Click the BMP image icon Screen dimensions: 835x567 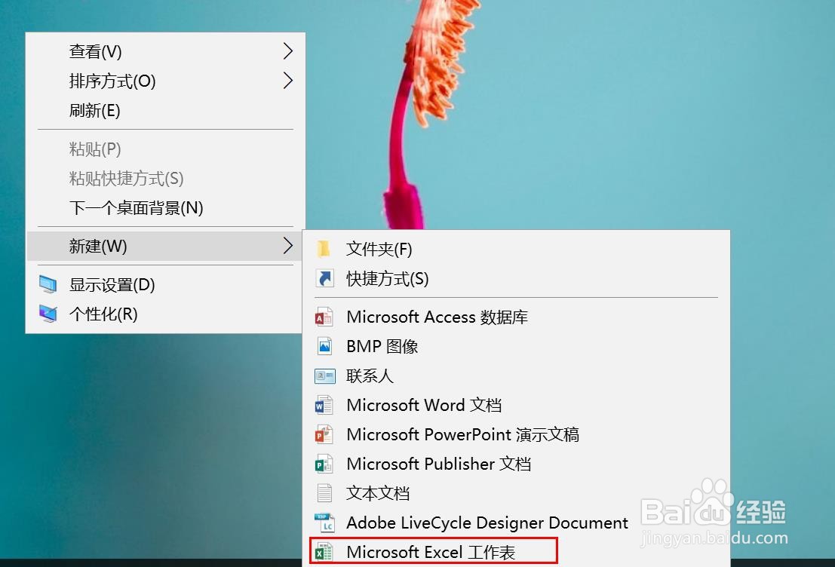324,347
